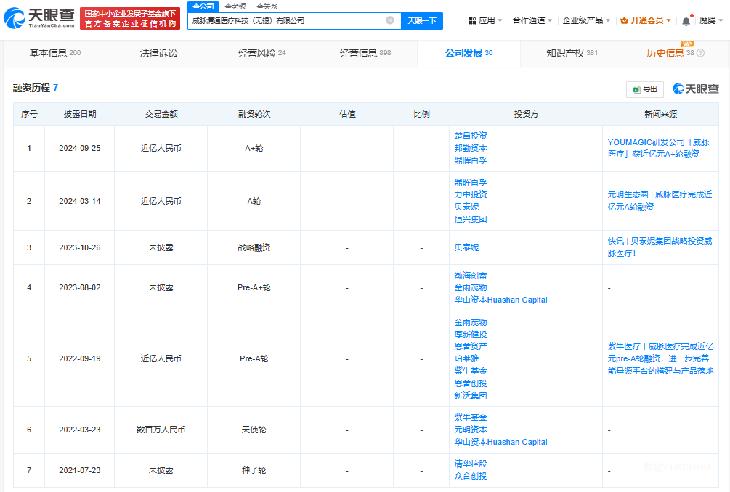730x492 pixels.
Task: Click the VIP crown icon
Action: click(625, 20)
